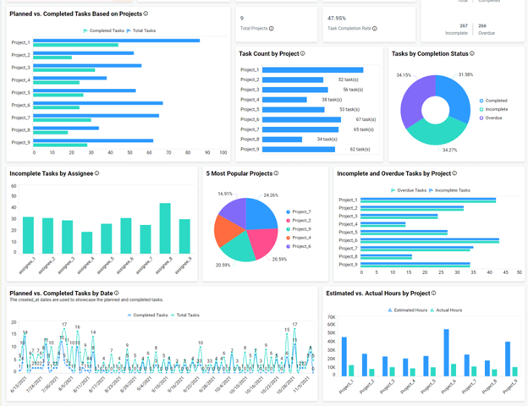Toggle Overdue Tasks legend in overdue chart

pos(409,190)
